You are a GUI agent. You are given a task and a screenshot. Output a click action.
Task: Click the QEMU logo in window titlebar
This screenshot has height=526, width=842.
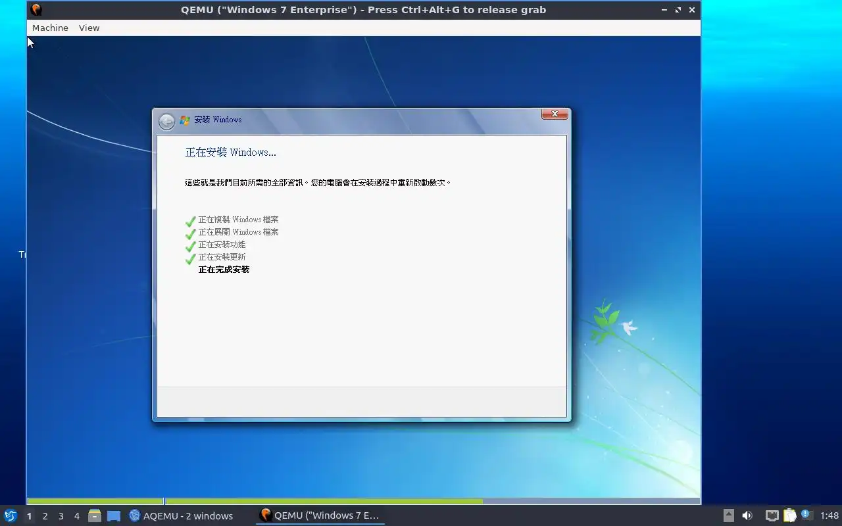36,10
